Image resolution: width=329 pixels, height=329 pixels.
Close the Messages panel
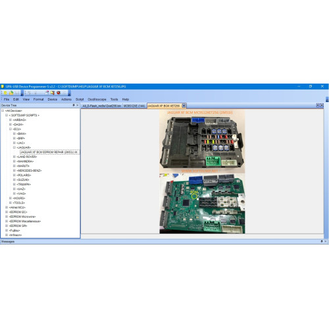click(326, 241)
